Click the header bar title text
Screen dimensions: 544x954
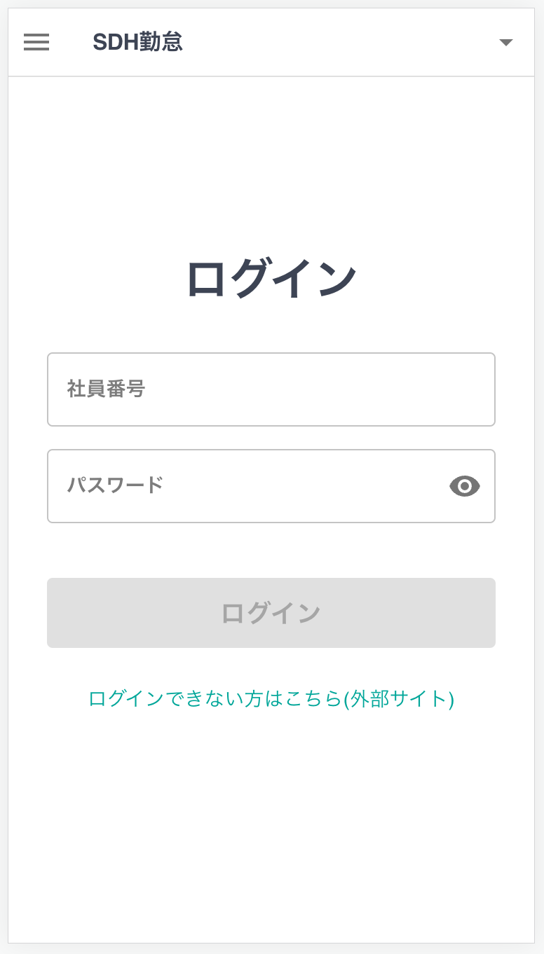pos(138,41)
